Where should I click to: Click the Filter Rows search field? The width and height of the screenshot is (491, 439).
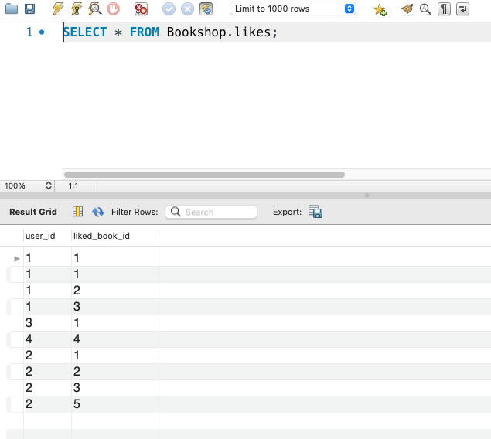pyautogui.click(x=211, y=212)
